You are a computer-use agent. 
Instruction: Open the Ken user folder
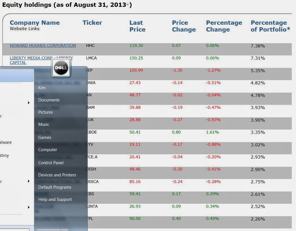point(42,88)
